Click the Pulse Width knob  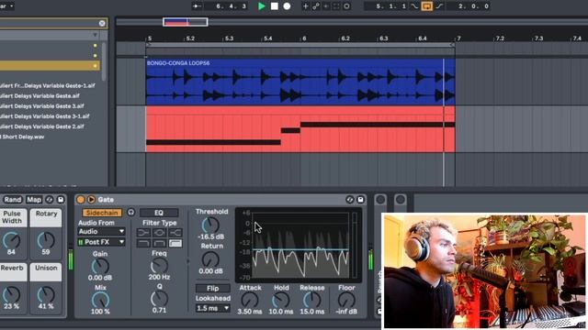point(12,240)
